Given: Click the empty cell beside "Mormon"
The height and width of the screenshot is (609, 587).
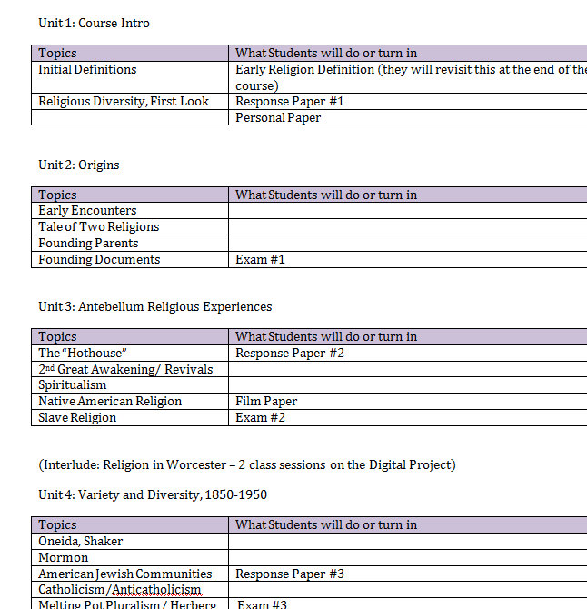Looking at the screenshot, I should tap(408, 557).
